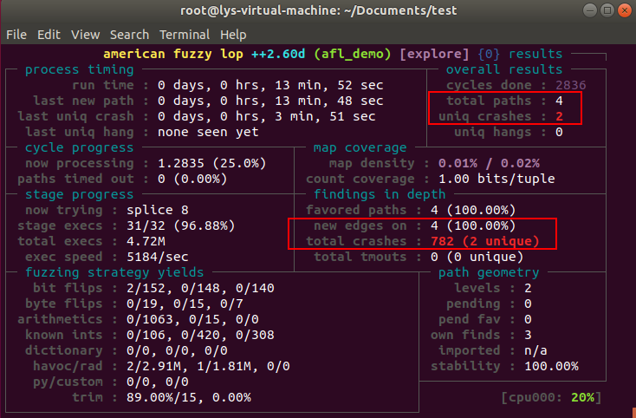The width and height of the screenshot is (636, 418).
Task: Click count coverage '1.00 bits/tuple'
Action: click(x=496, y=179)
